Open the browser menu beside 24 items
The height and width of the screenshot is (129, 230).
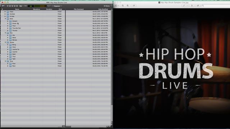(111, 6)
